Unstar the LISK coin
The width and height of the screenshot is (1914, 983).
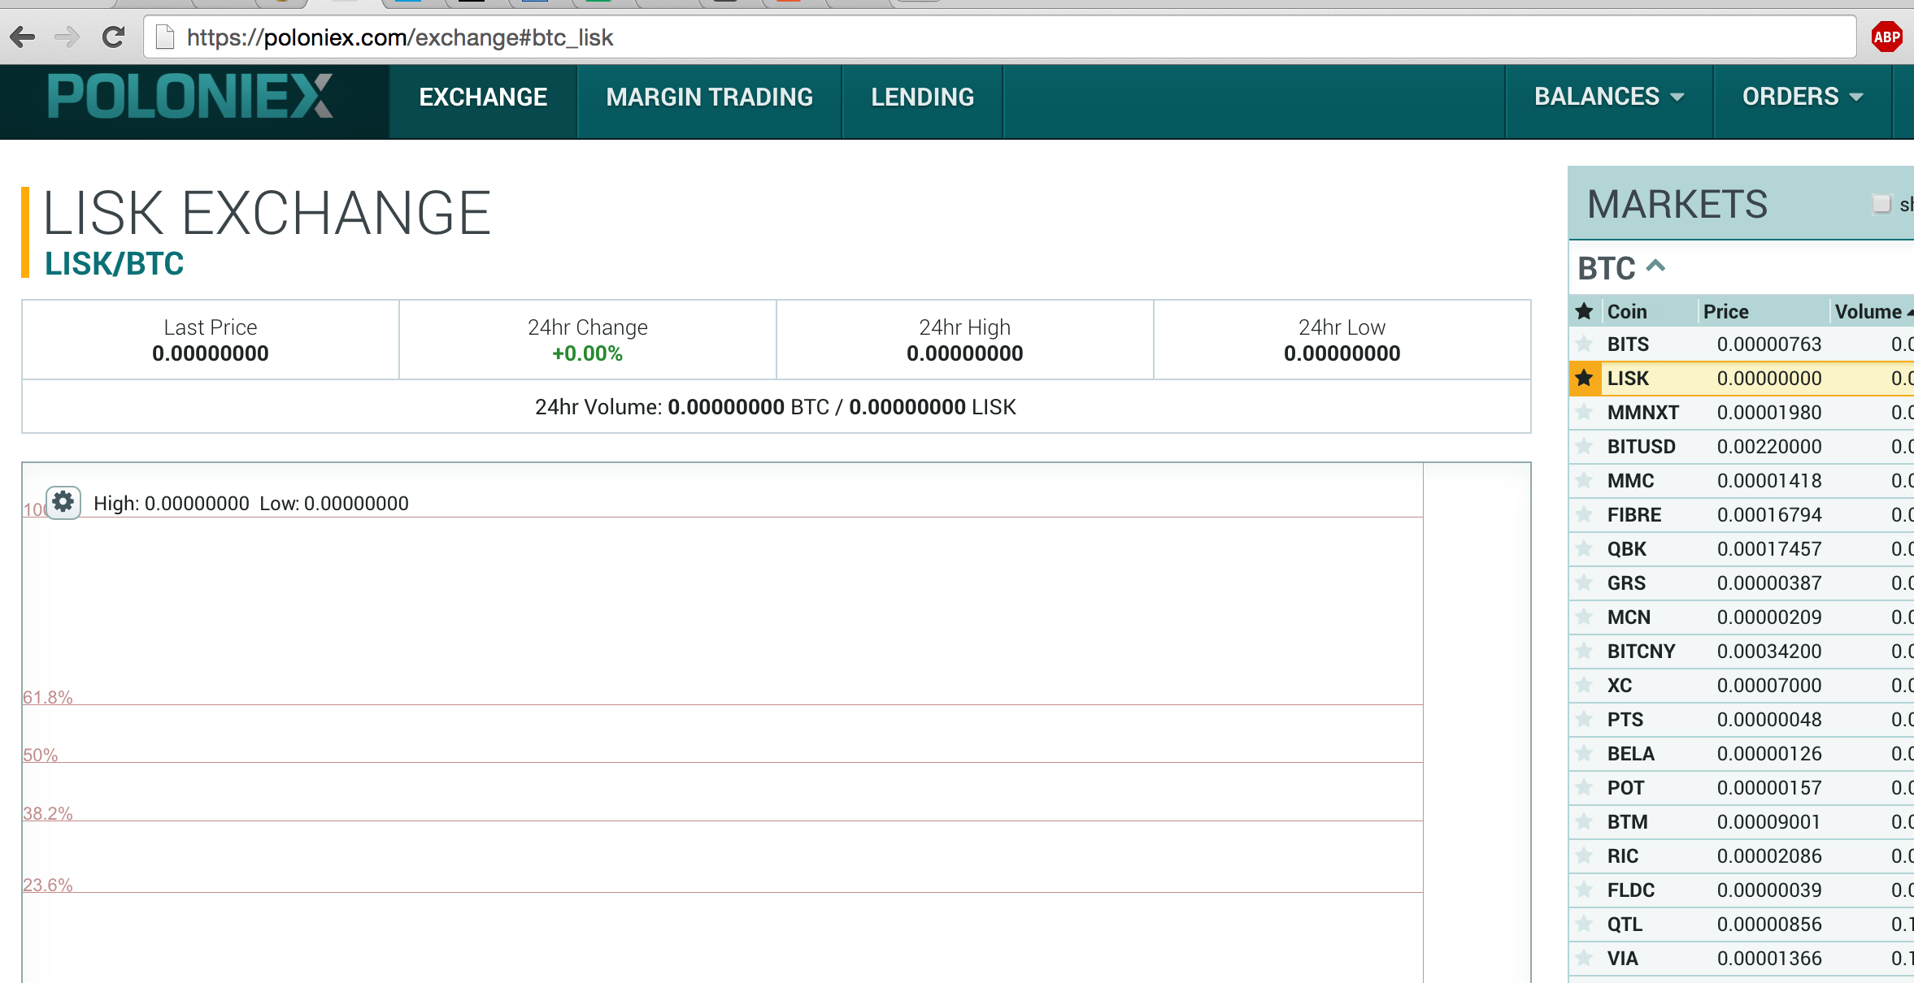(x=1584, y=378)
